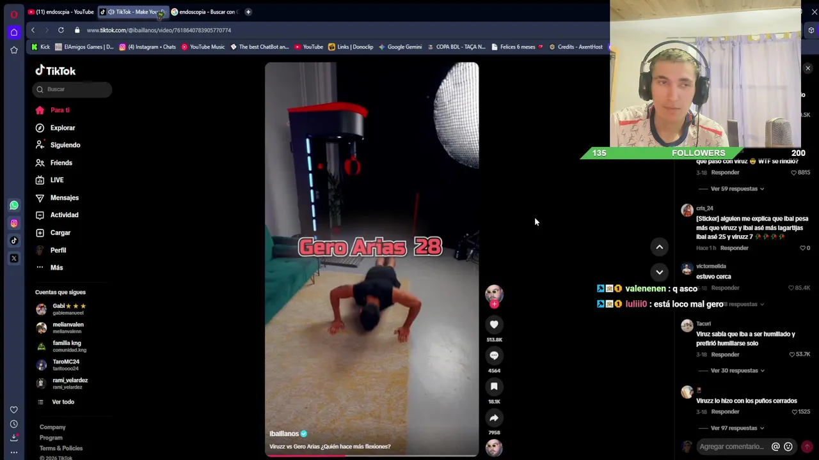Like cris_24's comment heart

pos(803,248)
